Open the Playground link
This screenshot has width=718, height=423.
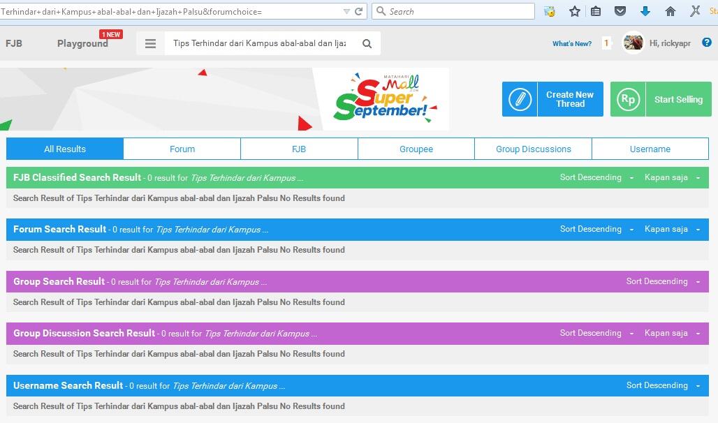point(82,43)
